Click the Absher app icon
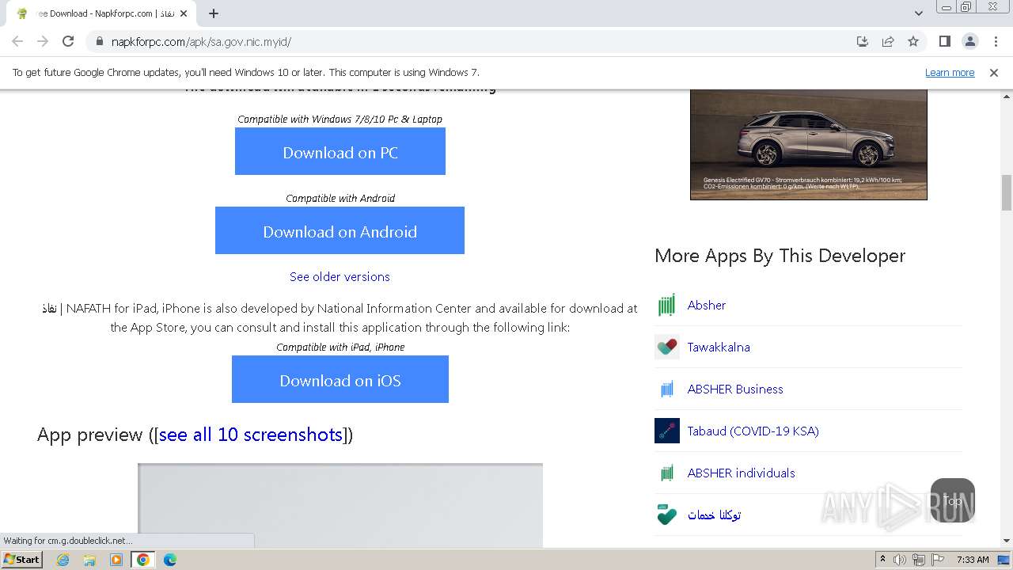Viewport: 1013px width, 570px height. (667, 305)
